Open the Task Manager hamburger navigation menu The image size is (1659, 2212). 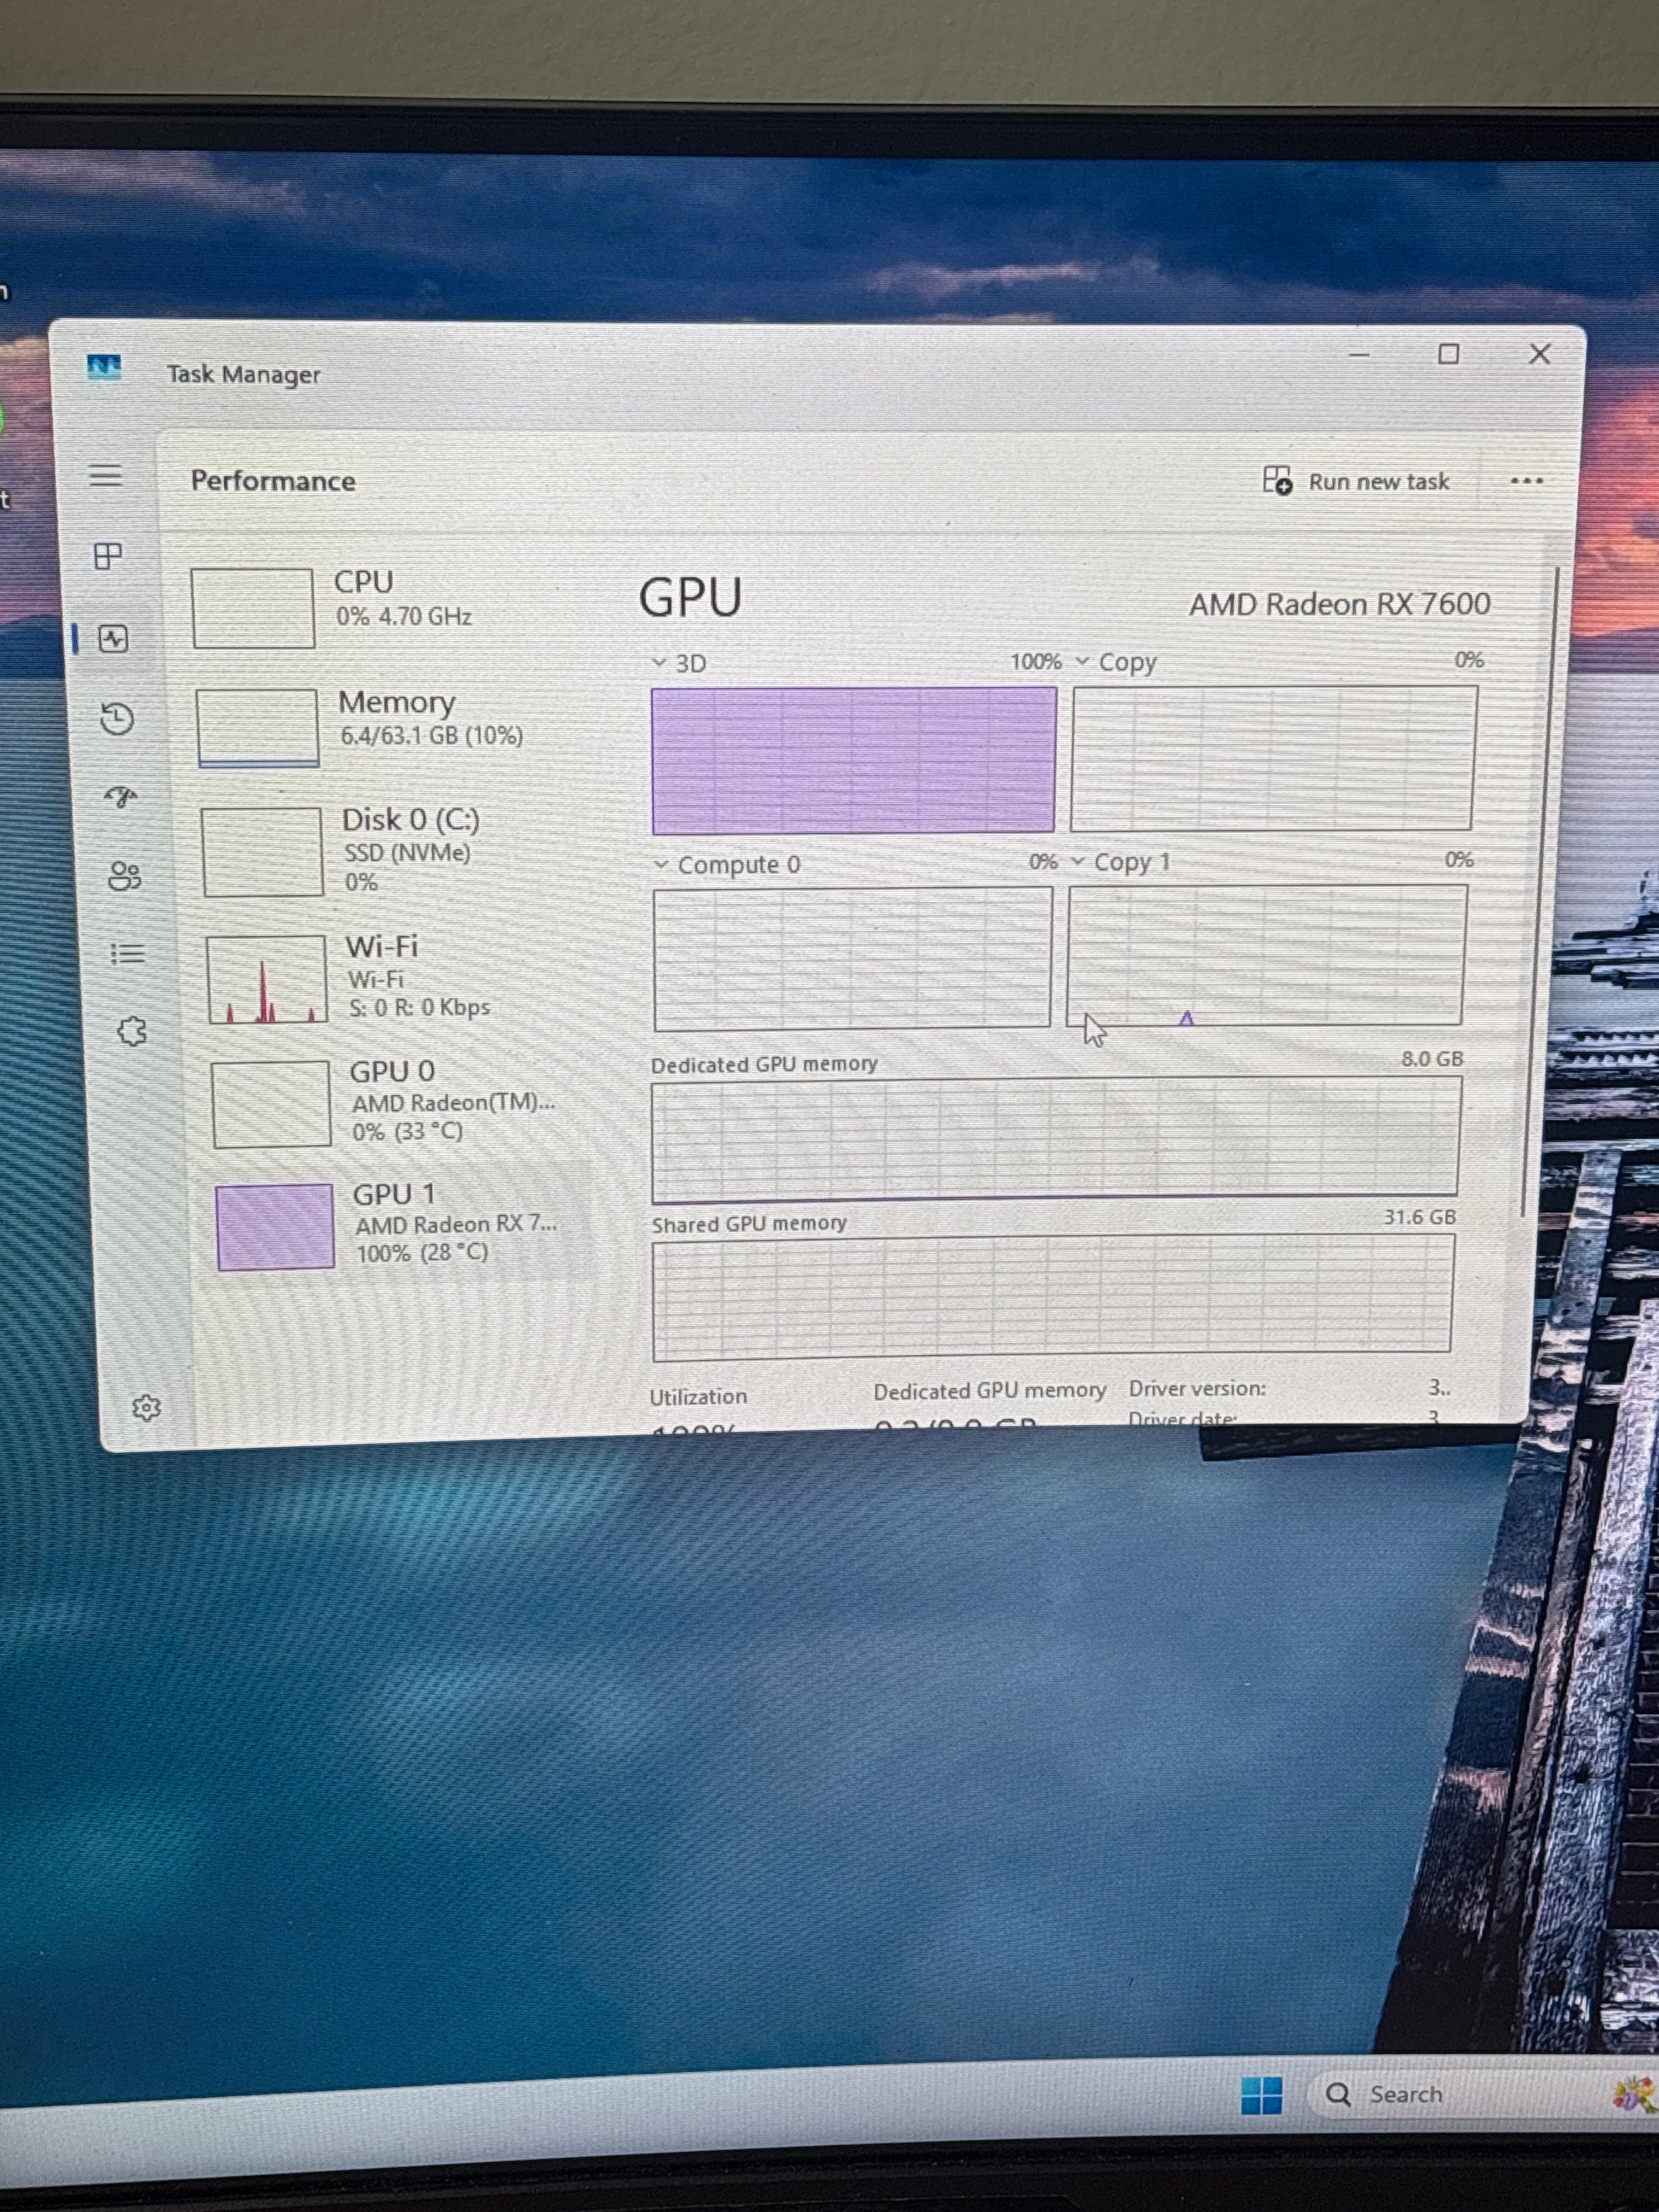(x=105, y=475)
